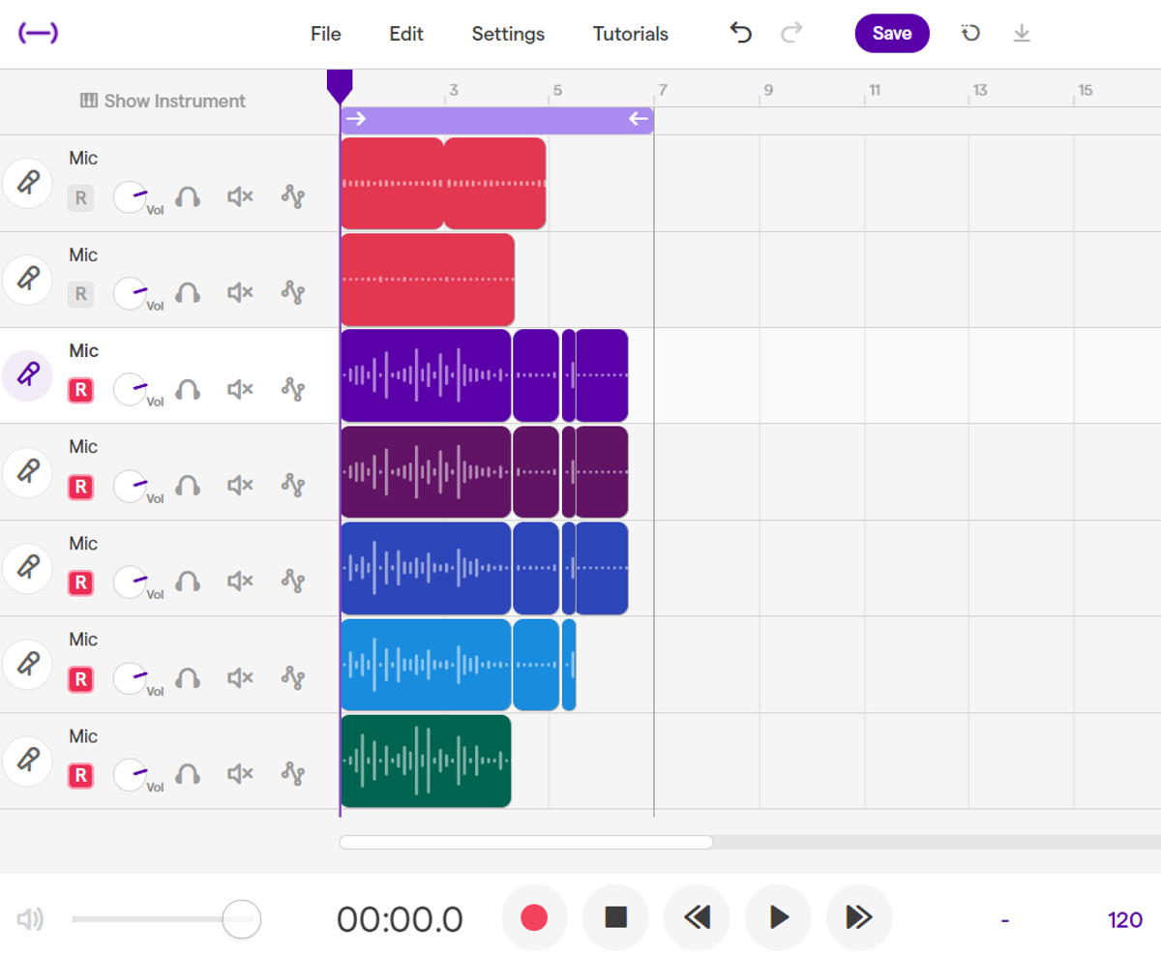Open automation on the light-blue-clip track
The height and width of the screenshot is (954, 1161).
tap(293, 677)
